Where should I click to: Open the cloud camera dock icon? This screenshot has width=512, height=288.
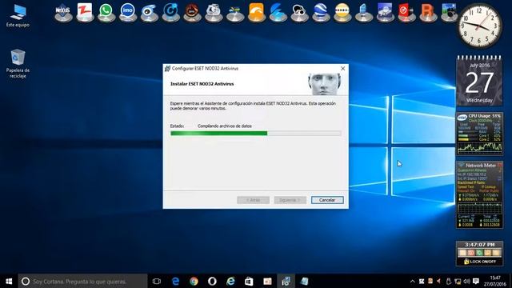click(299, 13)
